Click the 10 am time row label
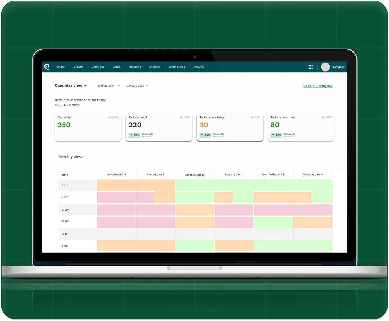Viewport: 389px width, 321px height. point(65,210)
